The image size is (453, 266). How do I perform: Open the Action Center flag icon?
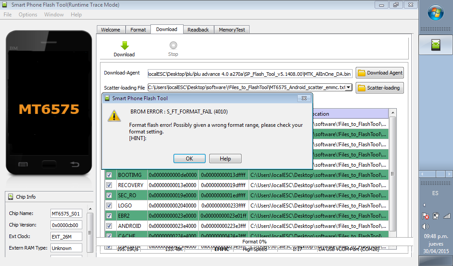(425, 216)
